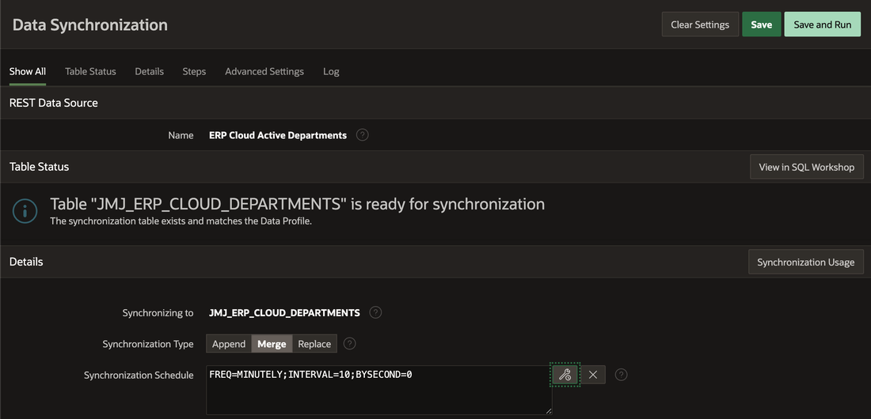Select the Merge synchronization type

[272, 344]
